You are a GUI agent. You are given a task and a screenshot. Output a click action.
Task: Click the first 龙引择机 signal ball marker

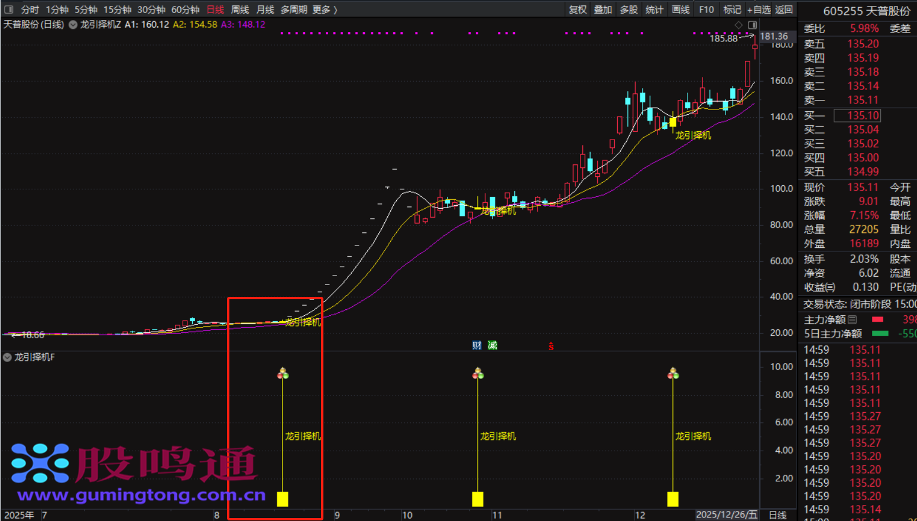[283, 373]
